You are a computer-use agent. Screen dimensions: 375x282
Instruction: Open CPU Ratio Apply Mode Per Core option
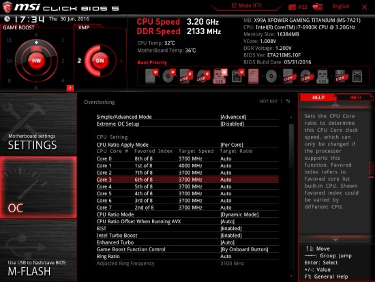[187, 145]
